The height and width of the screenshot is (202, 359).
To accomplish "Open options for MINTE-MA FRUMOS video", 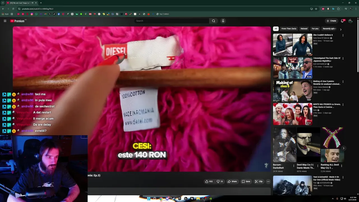I will (x=343, y=105).
